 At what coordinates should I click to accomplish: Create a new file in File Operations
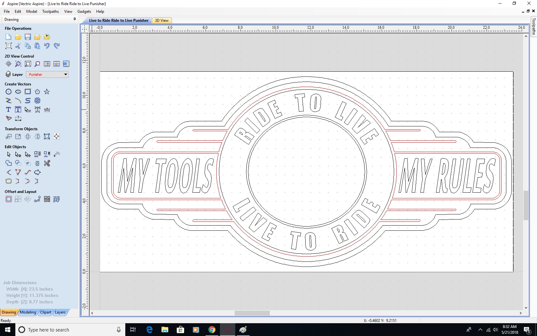pos(9,37)
